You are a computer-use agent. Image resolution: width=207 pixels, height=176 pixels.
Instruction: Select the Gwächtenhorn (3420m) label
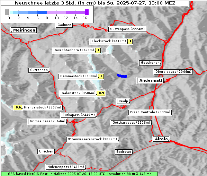pyautogui.click(x=74, y=50)
